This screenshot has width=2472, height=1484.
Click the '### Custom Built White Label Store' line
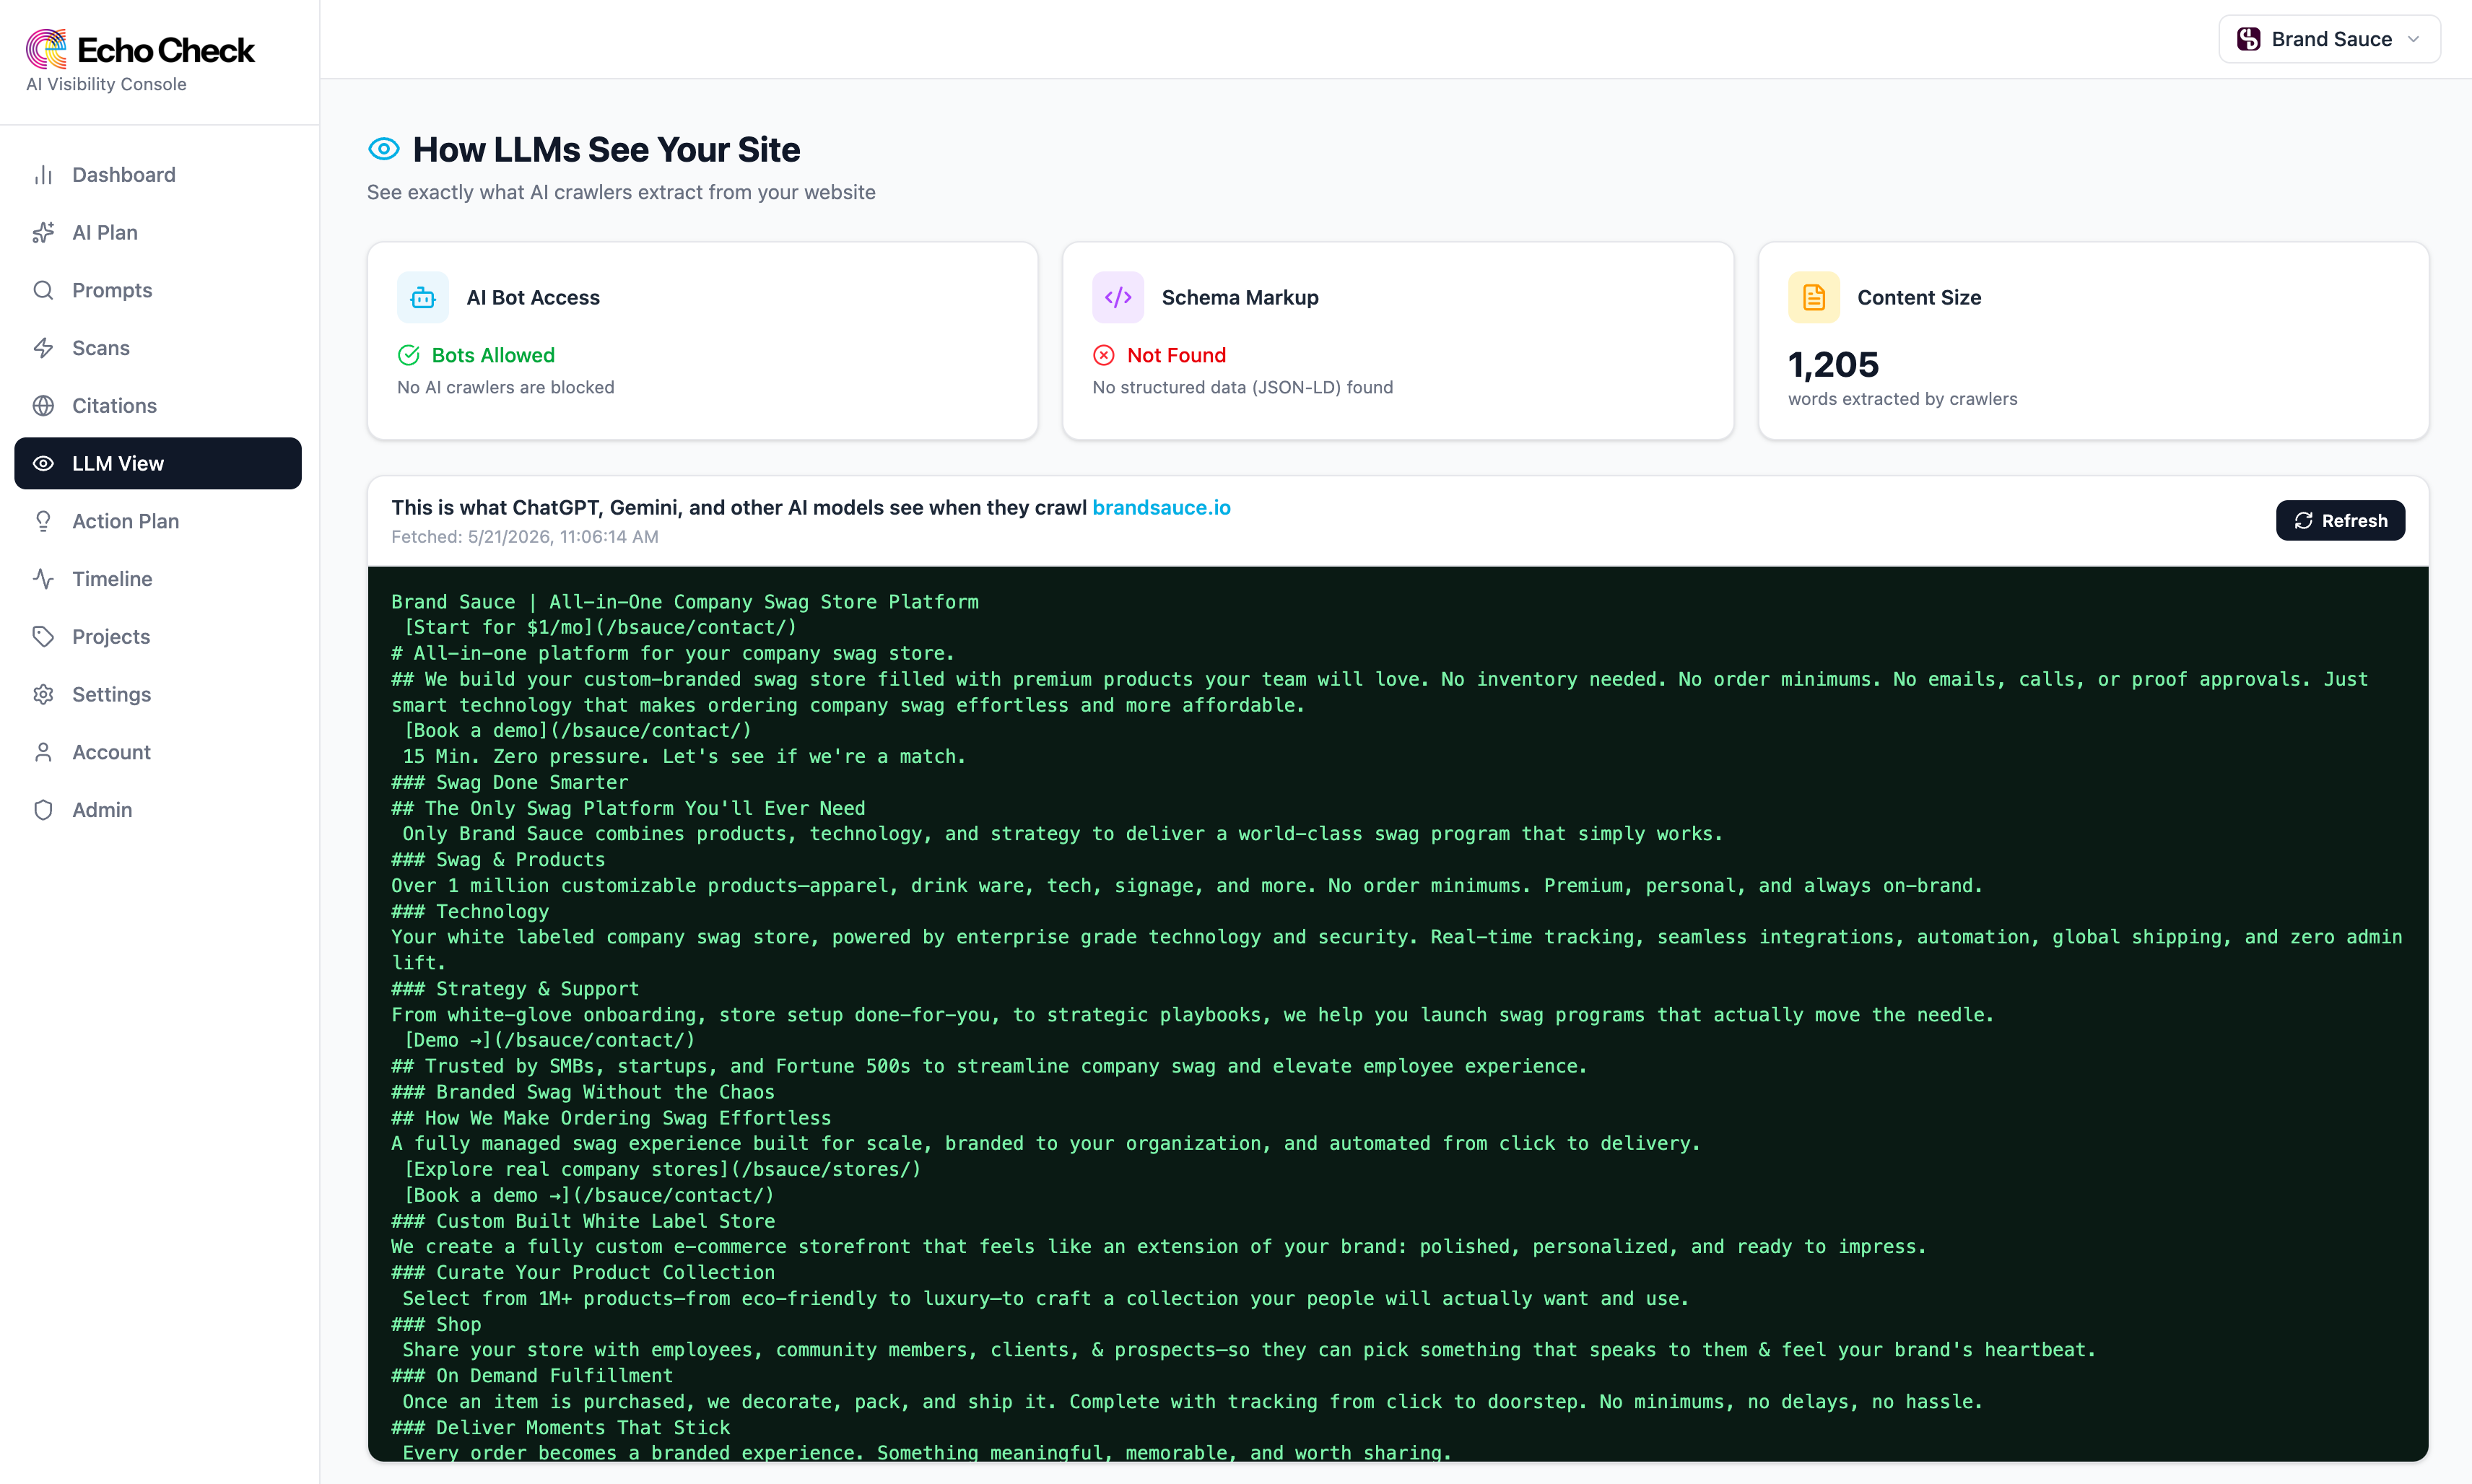pyautogui.click(x=583, y=1221)
